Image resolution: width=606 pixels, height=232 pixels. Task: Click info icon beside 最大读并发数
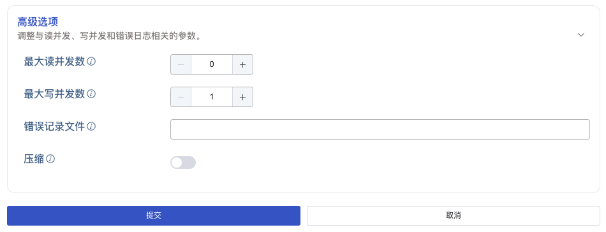pos(91,61)
